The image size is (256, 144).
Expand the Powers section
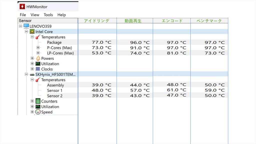[x=32, y=58]
